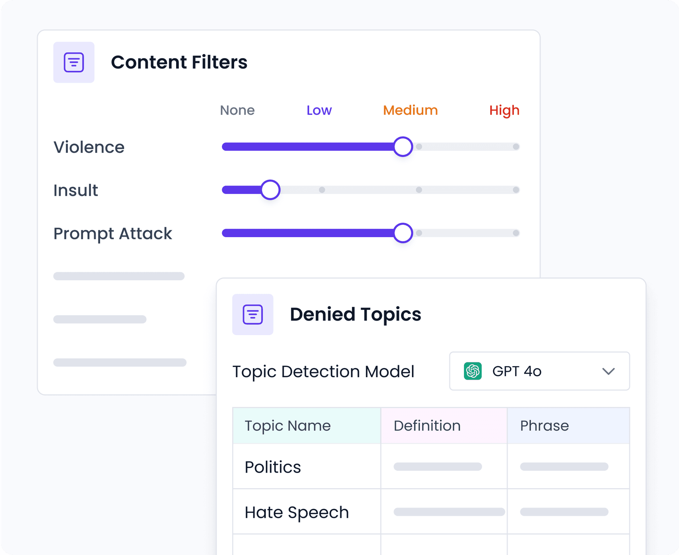
Task: Select the document icon beside Content Filters heading
Action: [x=74, y=62]
